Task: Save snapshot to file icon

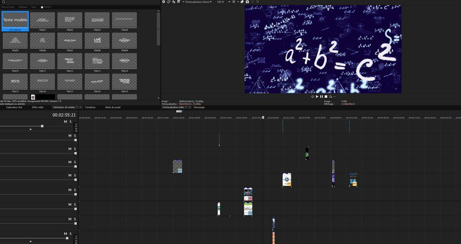Action: 247,2
